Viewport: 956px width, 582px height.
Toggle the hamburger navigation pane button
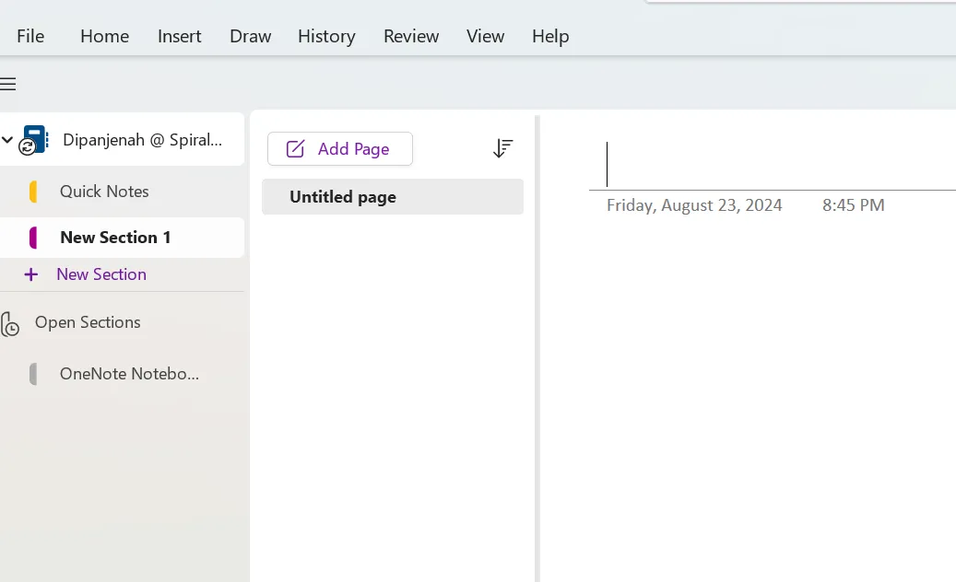(8, 84)
